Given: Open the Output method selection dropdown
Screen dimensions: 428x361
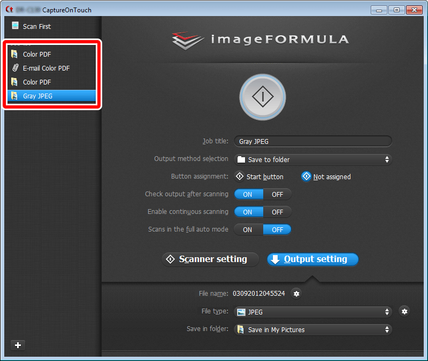Looking at the screenshot, I should [313, 159].
